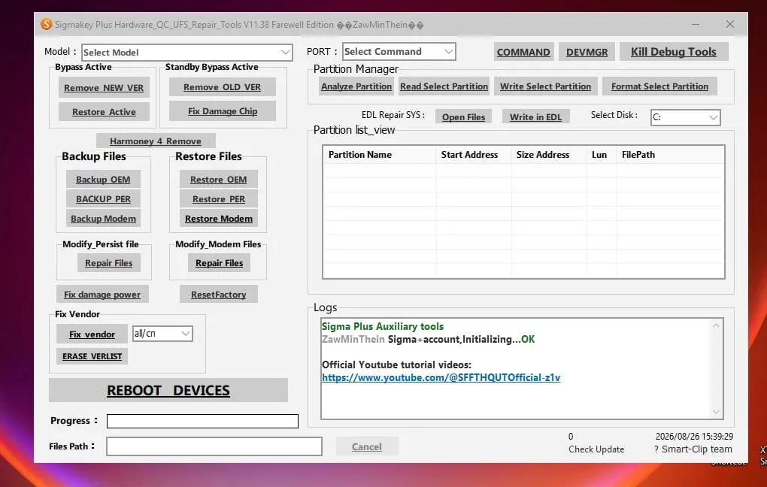Click Open Files for EDL Repair

(463, 116)
